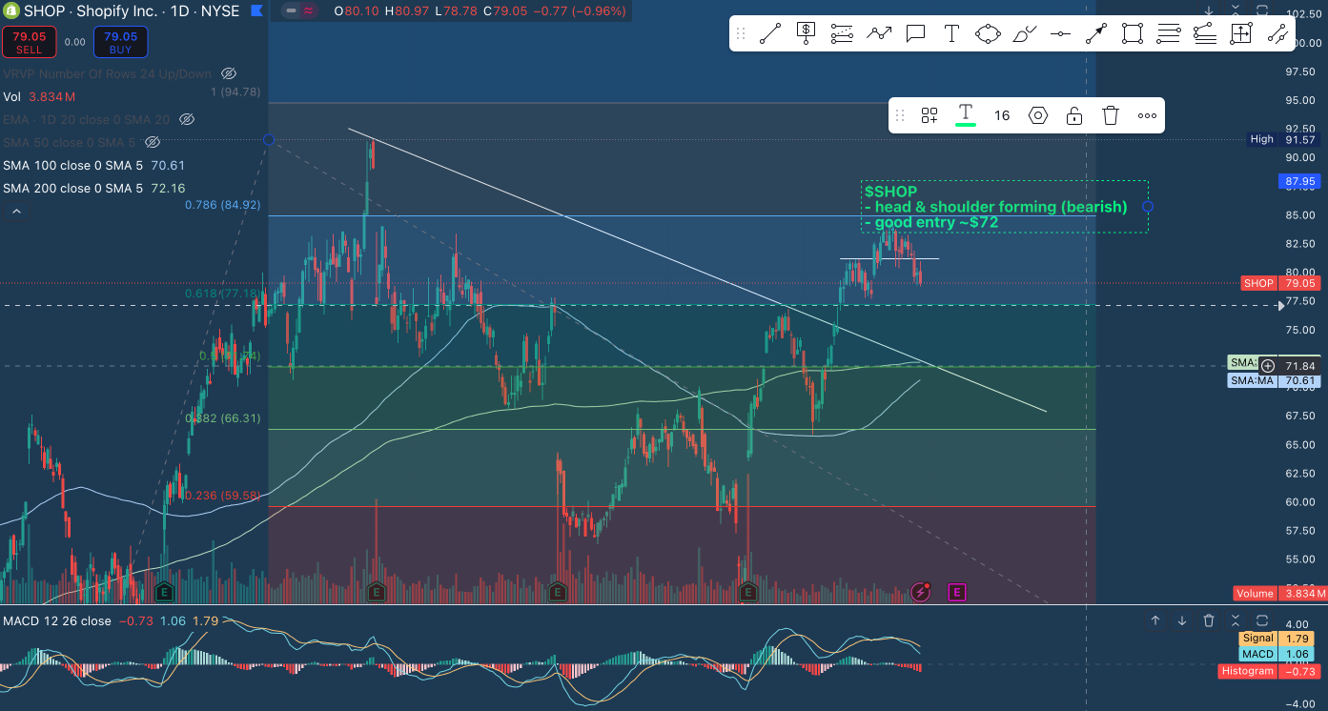The width and height of the screenshot is (1328, 711).
Task: Click the Shopify logo beside SHOP
Action: pos(10,11)
